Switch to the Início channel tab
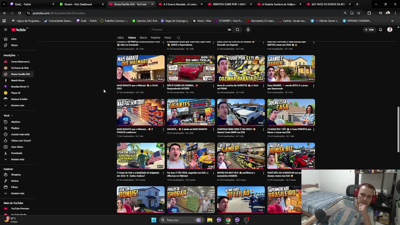 (x=121, y=38)
